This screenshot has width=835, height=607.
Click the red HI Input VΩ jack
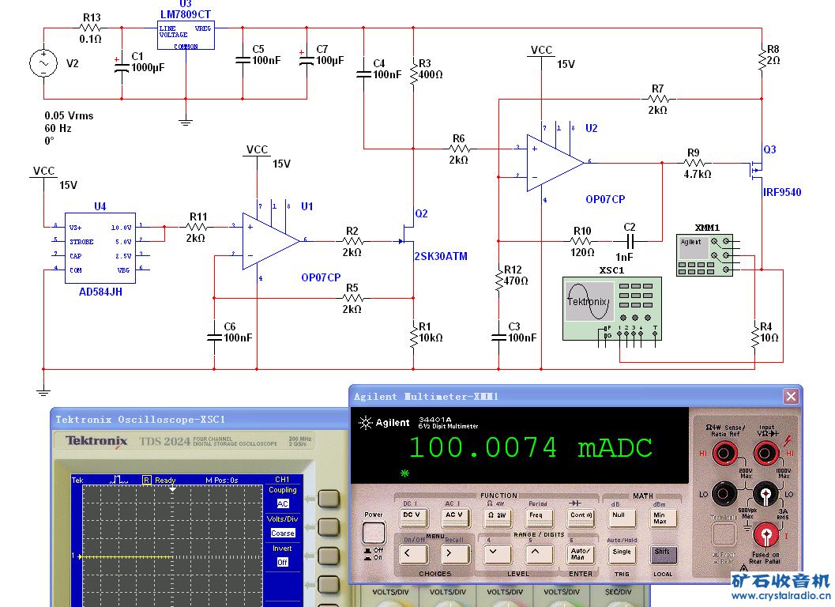pyautogui.click(x=765, y=454)
